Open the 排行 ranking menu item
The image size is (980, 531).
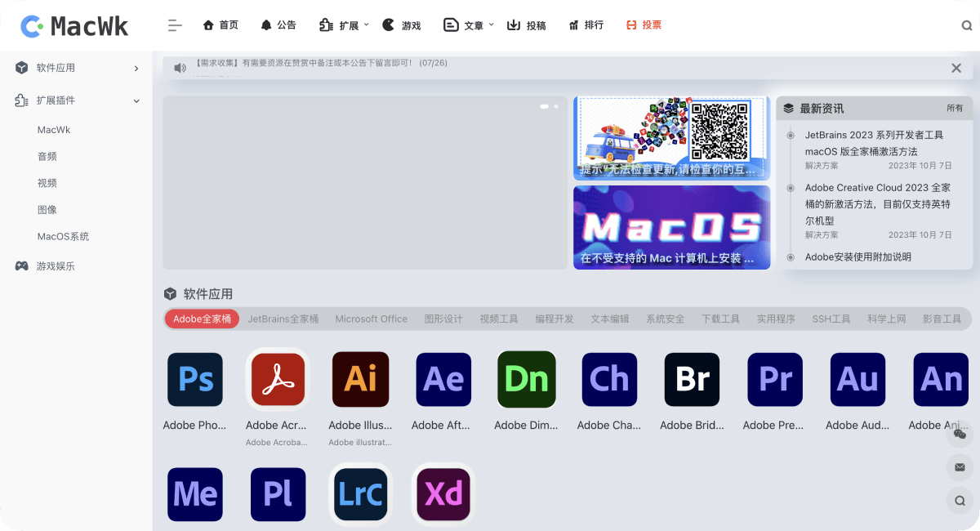click(x=586, y=25)
